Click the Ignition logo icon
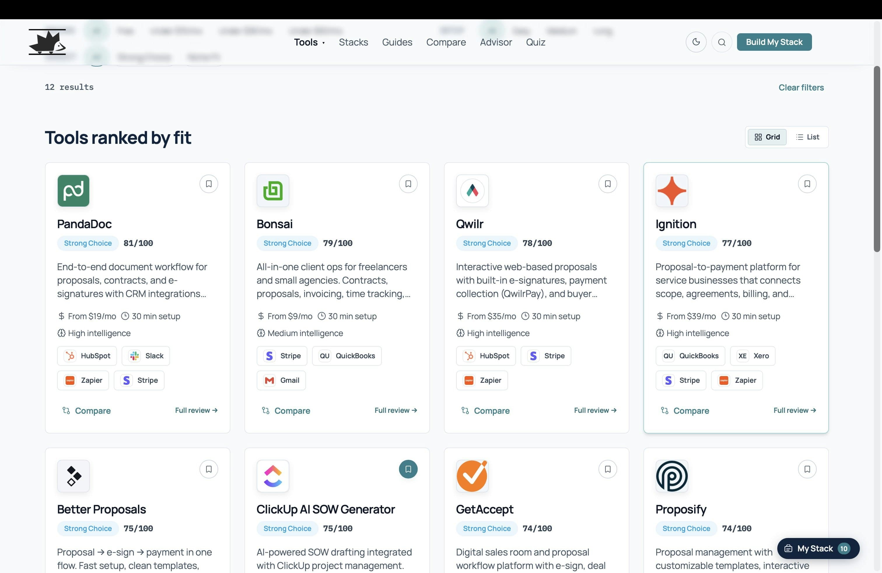Viewport: 882px width, 573px height. pos(672,191)
